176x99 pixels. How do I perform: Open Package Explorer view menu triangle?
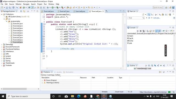coord(32,11)
